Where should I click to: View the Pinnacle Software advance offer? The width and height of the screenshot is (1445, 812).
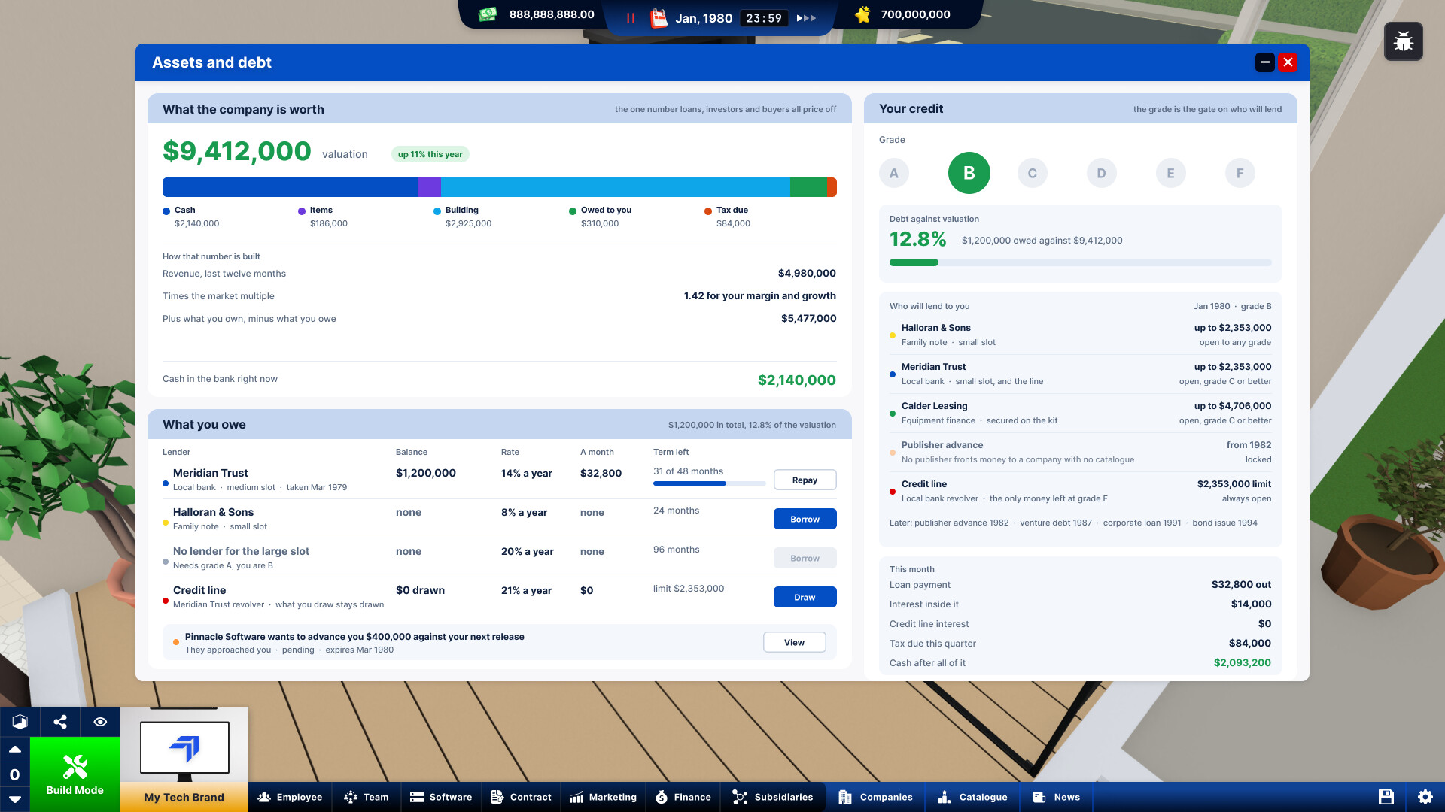click(x=794, y=642)
